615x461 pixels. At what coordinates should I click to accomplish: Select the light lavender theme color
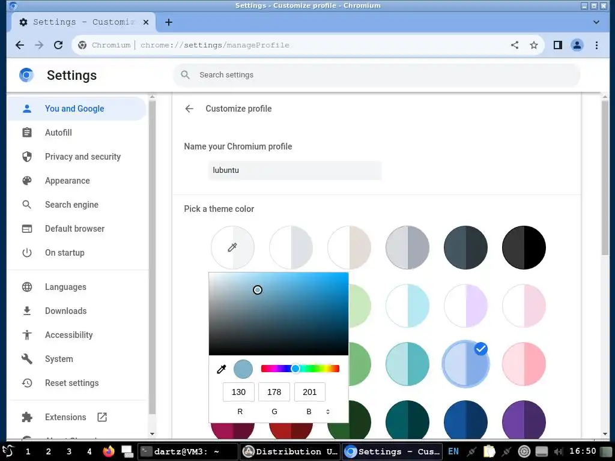(465, 306)
